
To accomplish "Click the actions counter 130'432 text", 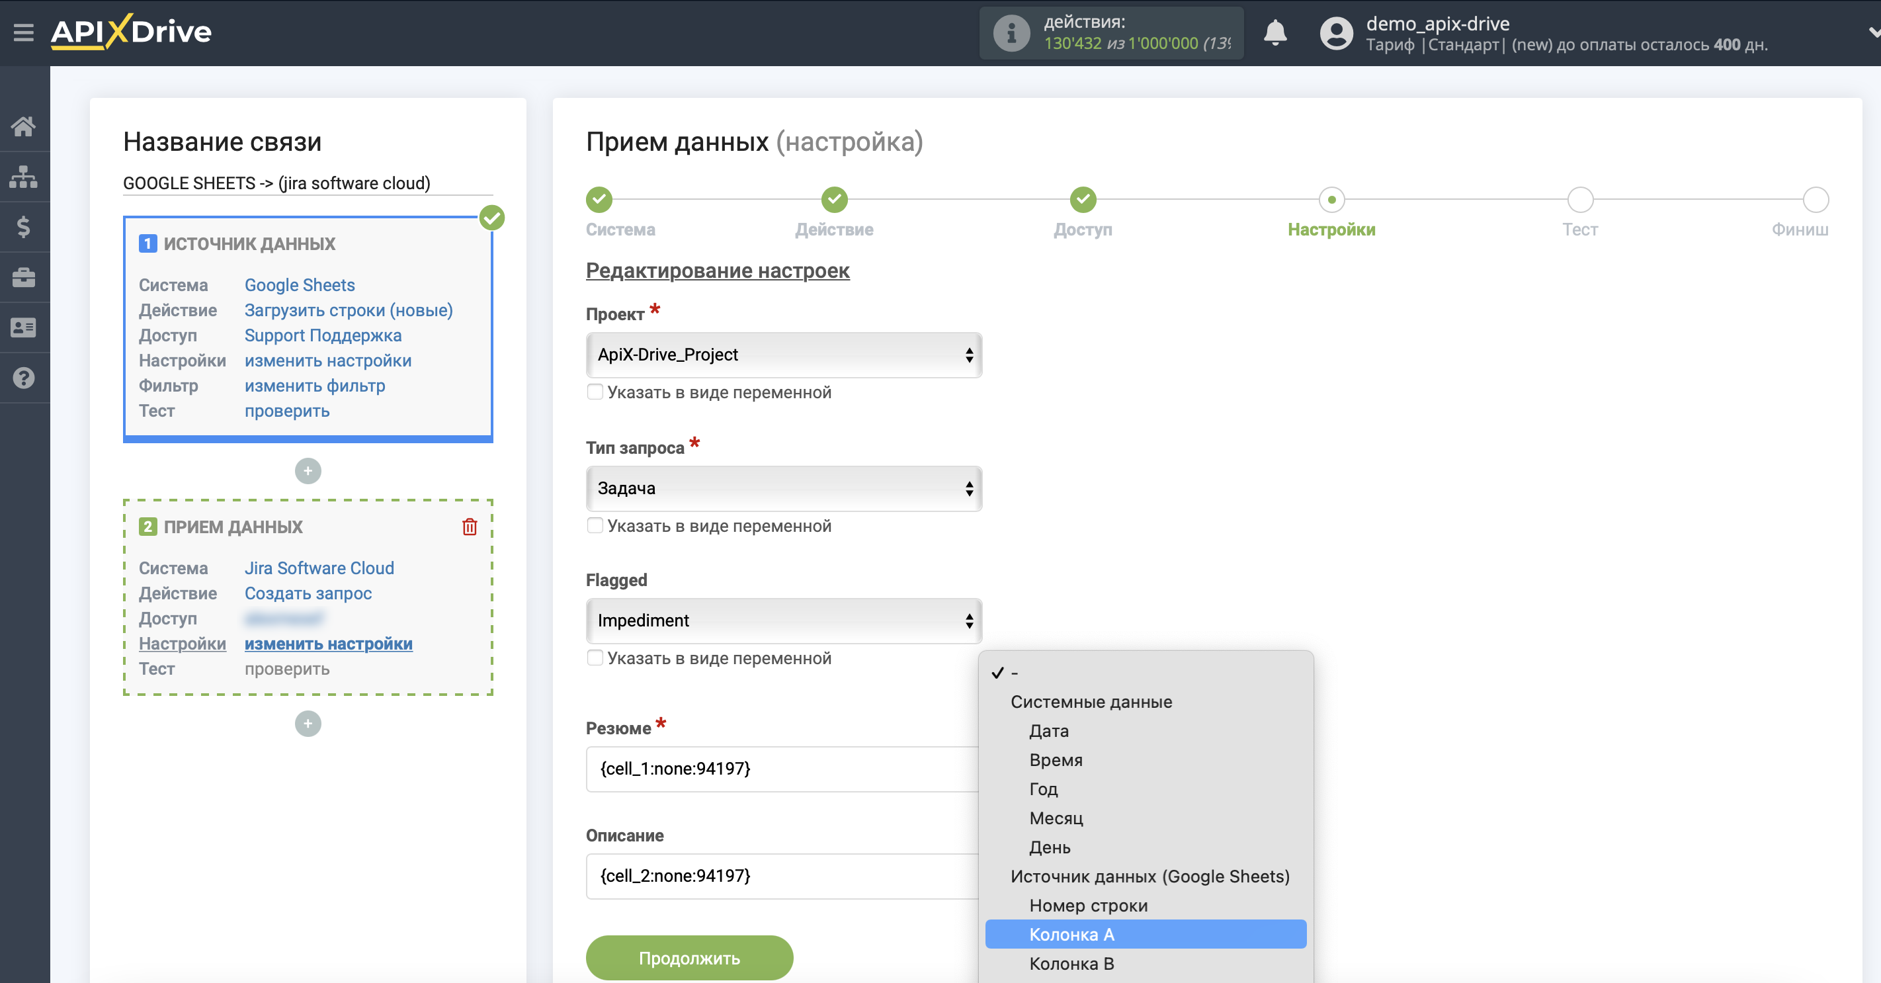I will 1073,44.
